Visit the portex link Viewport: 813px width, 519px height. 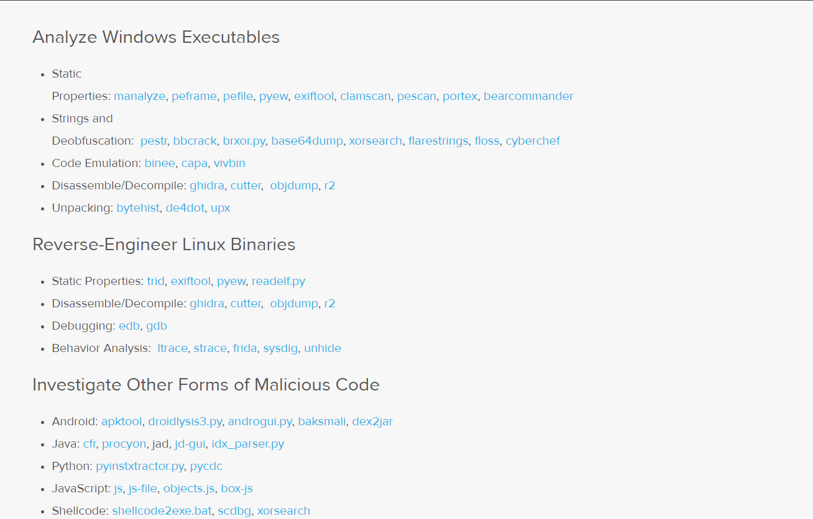coord(460,96)
